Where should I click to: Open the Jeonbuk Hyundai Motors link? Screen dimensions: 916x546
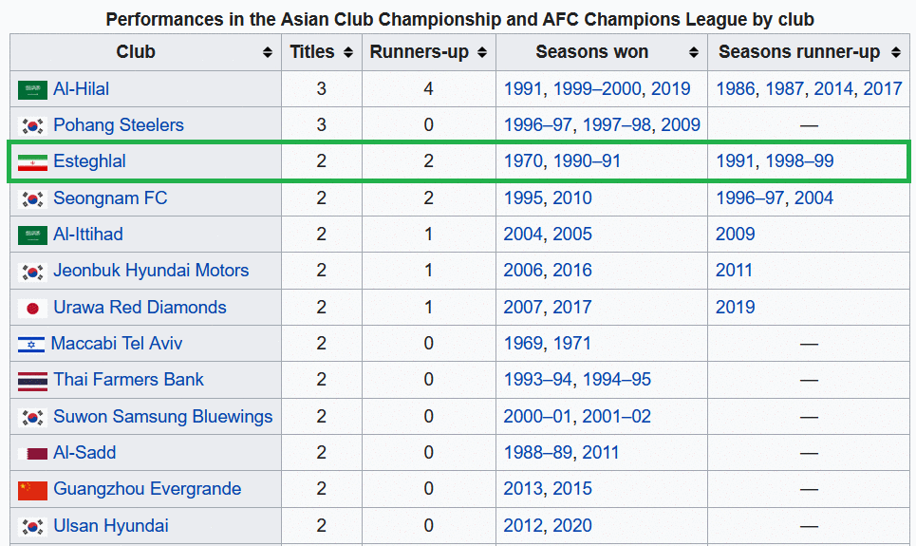pyautogui.click(x=151, y=270)
